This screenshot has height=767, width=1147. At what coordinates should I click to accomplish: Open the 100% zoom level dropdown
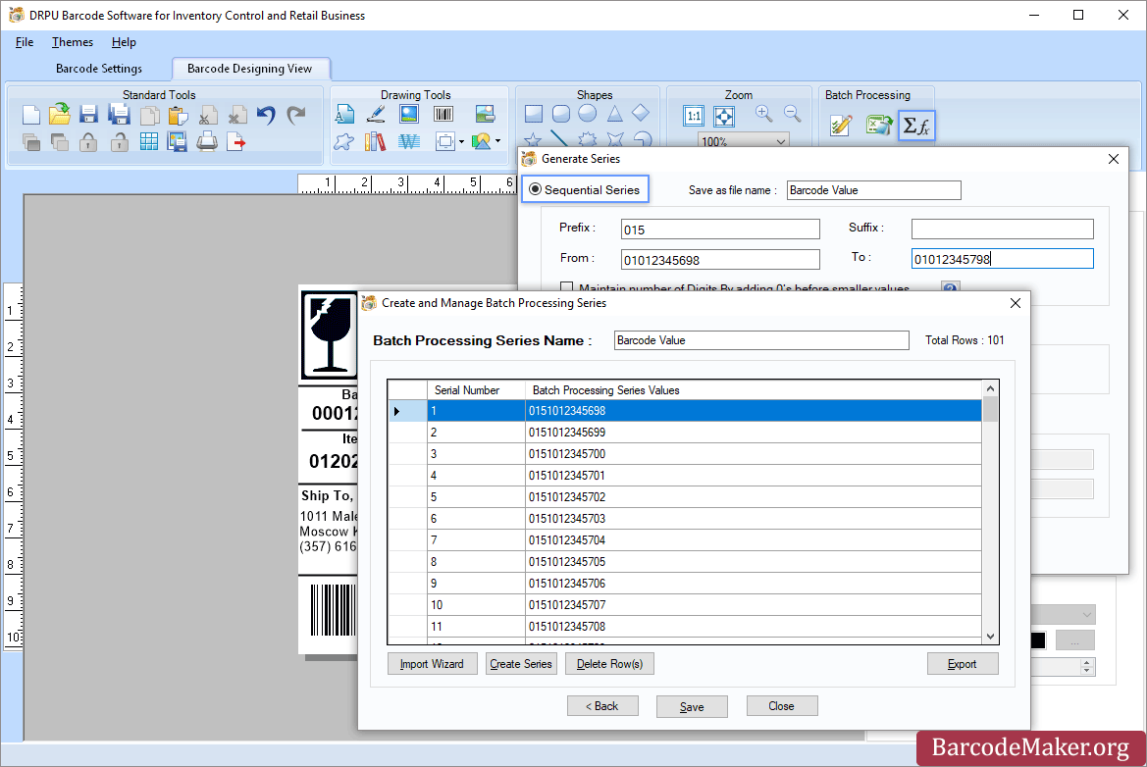coord(780,141)
